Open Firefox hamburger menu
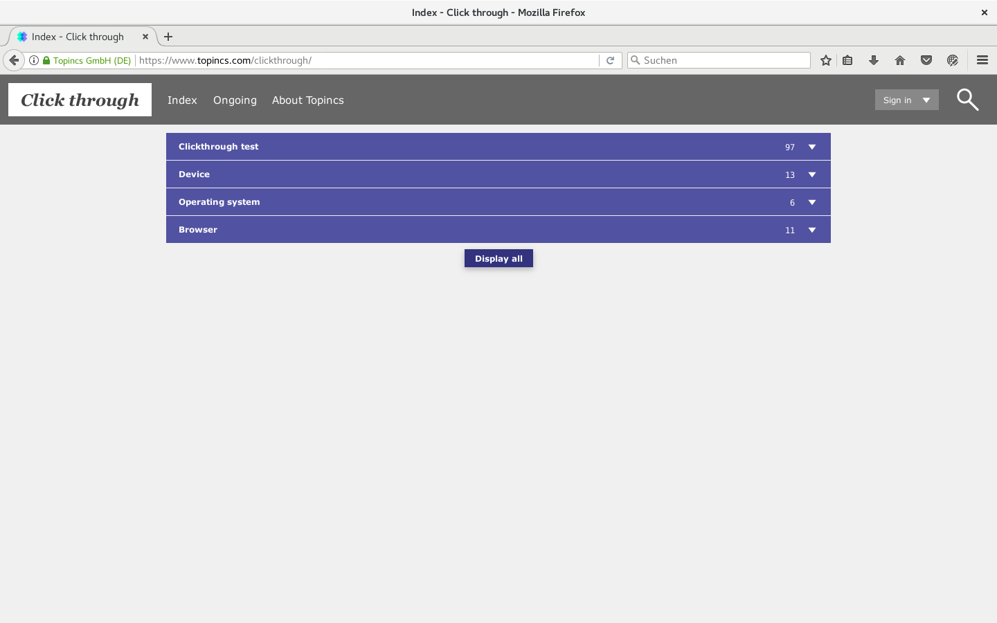Viewport: 997px width, 623px height. (982, 60)
